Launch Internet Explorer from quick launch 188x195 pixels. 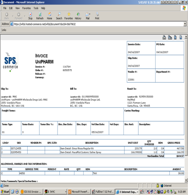pos(13,192)
